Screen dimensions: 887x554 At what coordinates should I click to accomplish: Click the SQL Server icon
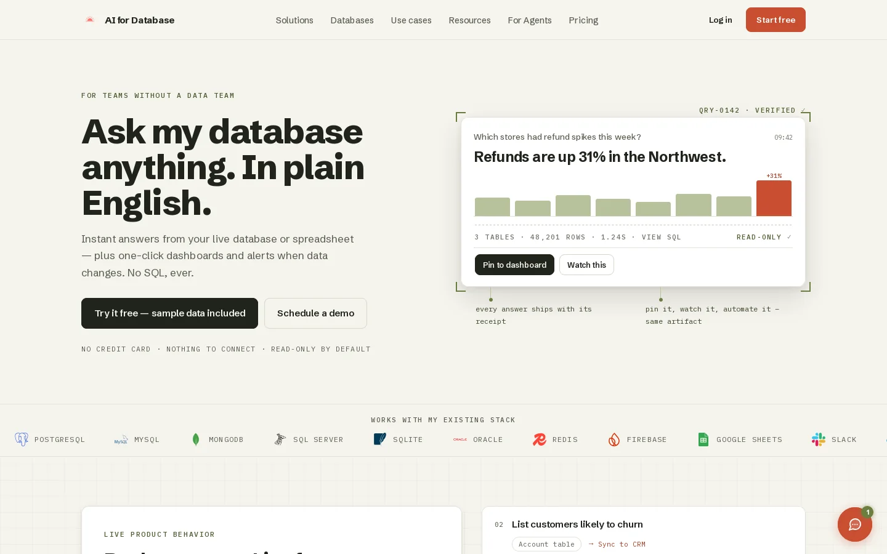(x=280, y=440)
